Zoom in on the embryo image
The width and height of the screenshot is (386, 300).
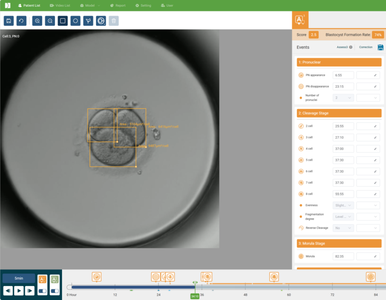(37, 21)
